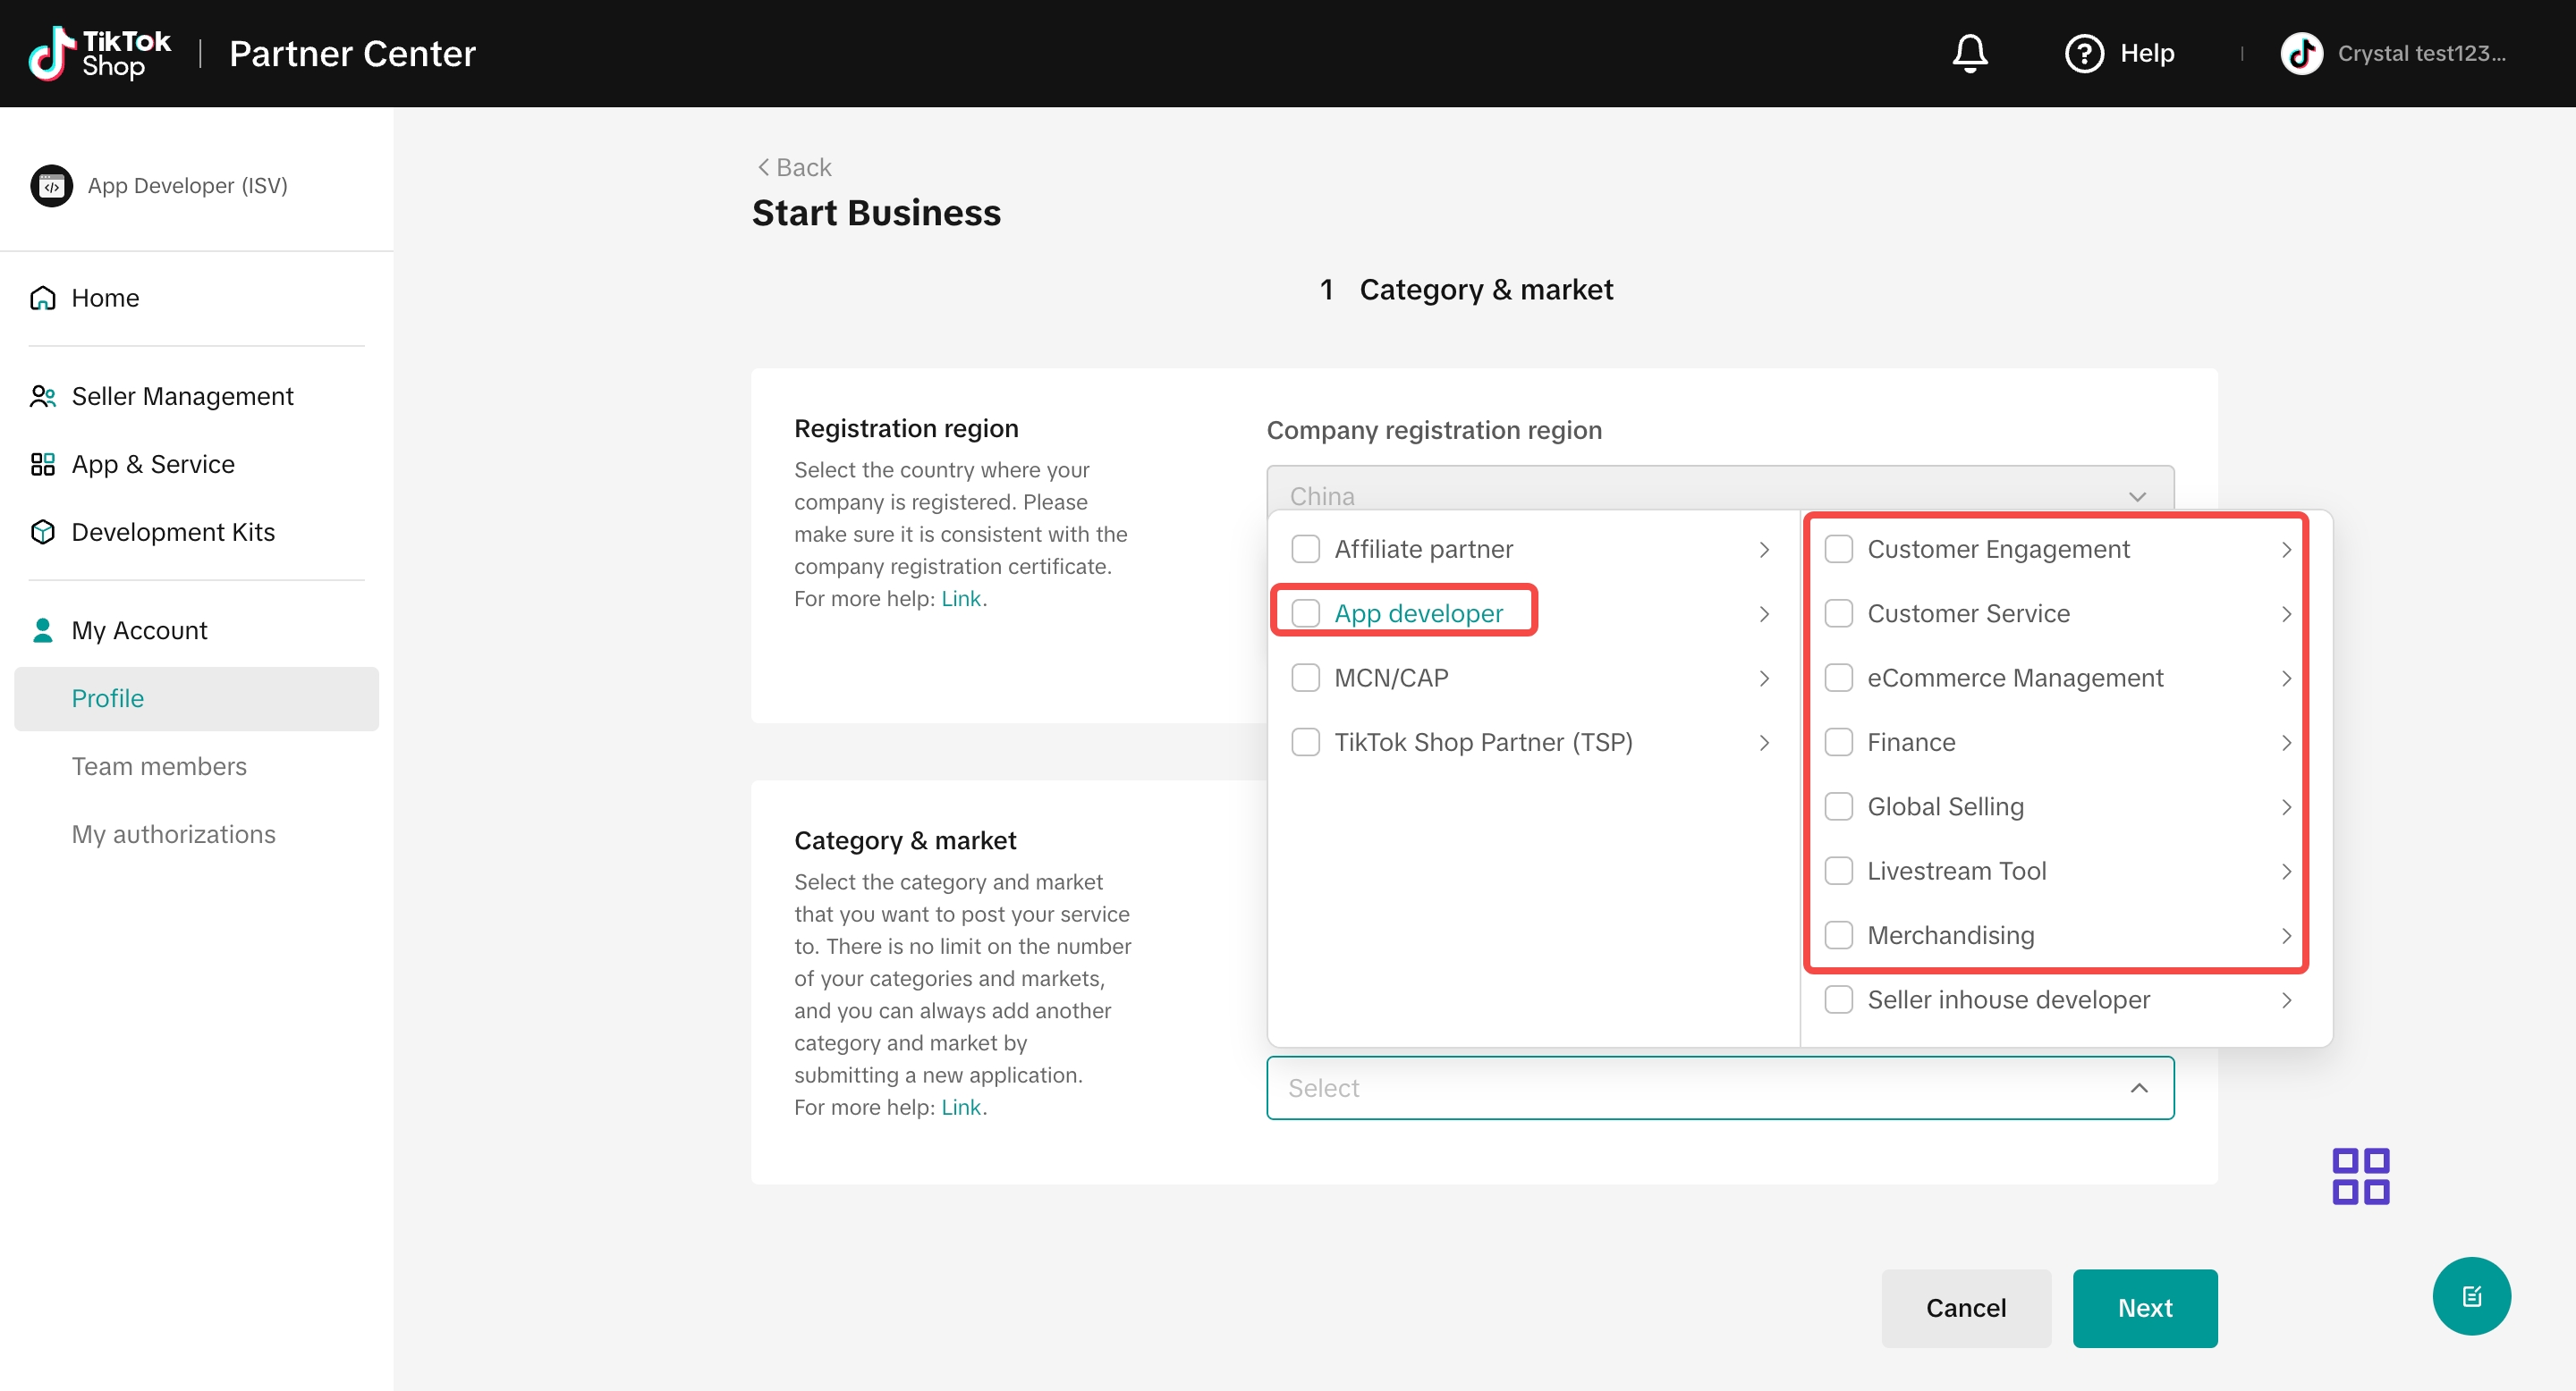Open Category & market help Link
The width and height of the screenshot is (2576, 1391).
[960, 1106]
